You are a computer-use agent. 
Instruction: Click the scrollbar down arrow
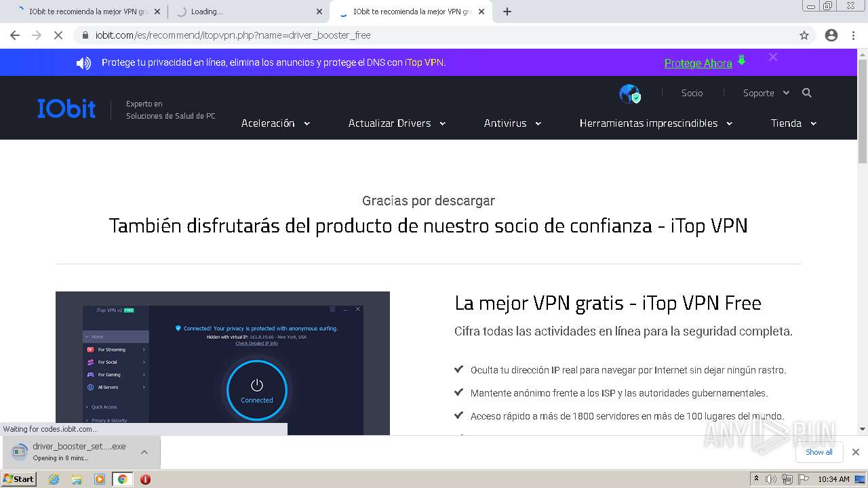[x=863, y=429]
